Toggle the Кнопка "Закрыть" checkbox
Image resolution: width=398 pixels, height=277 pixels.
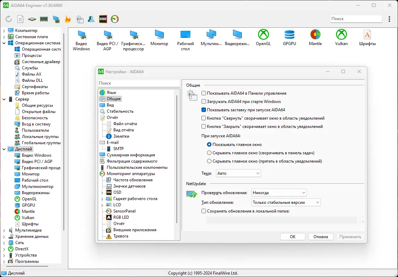tap(204, 127)
